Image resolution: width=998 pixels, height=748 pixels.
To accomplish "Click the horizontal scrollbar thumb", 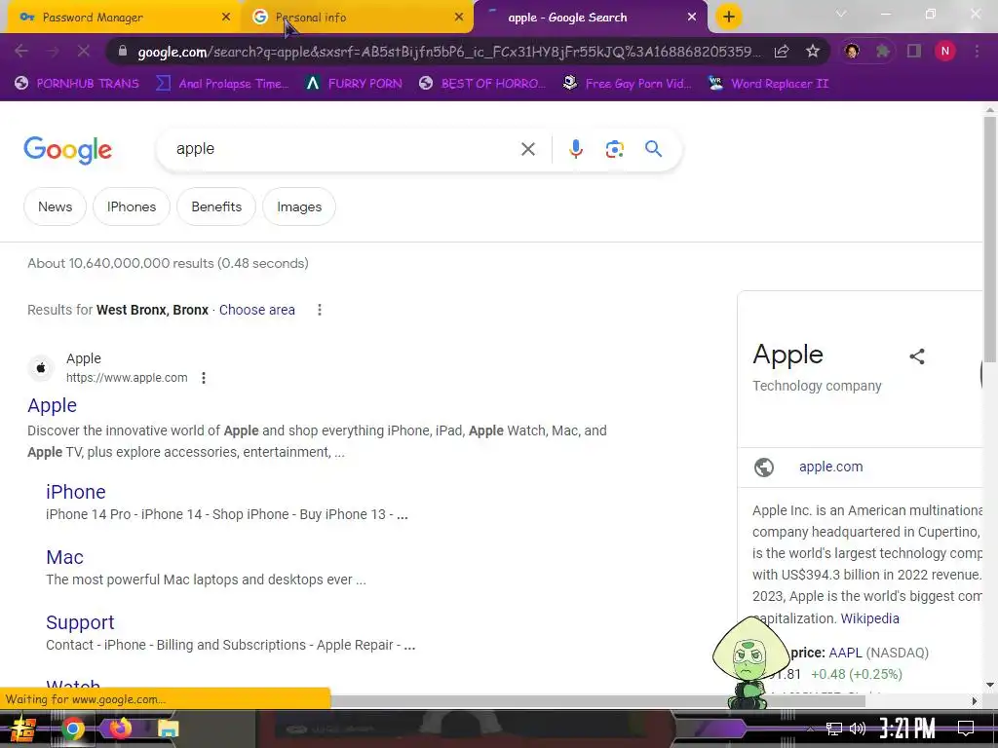I will click(598, 701).
